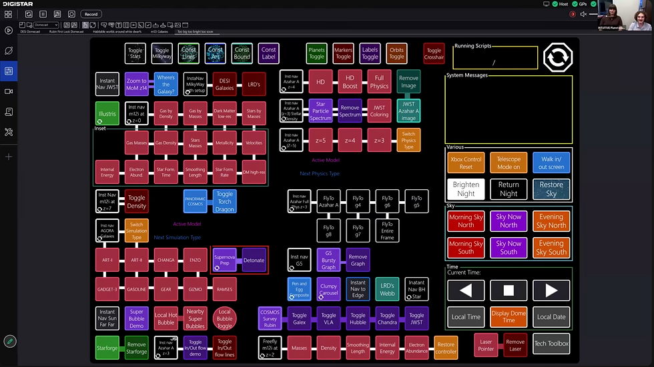This screenshot has height=367, width=654.
Task: Click the Detonate button
Action: (254, 260)
